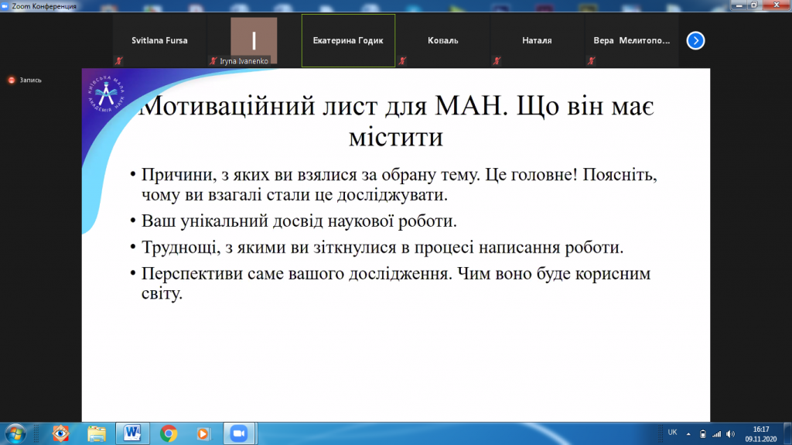Show next participants with blue arrow button
This screenshot has width=792, height=445.
point(695,40)
